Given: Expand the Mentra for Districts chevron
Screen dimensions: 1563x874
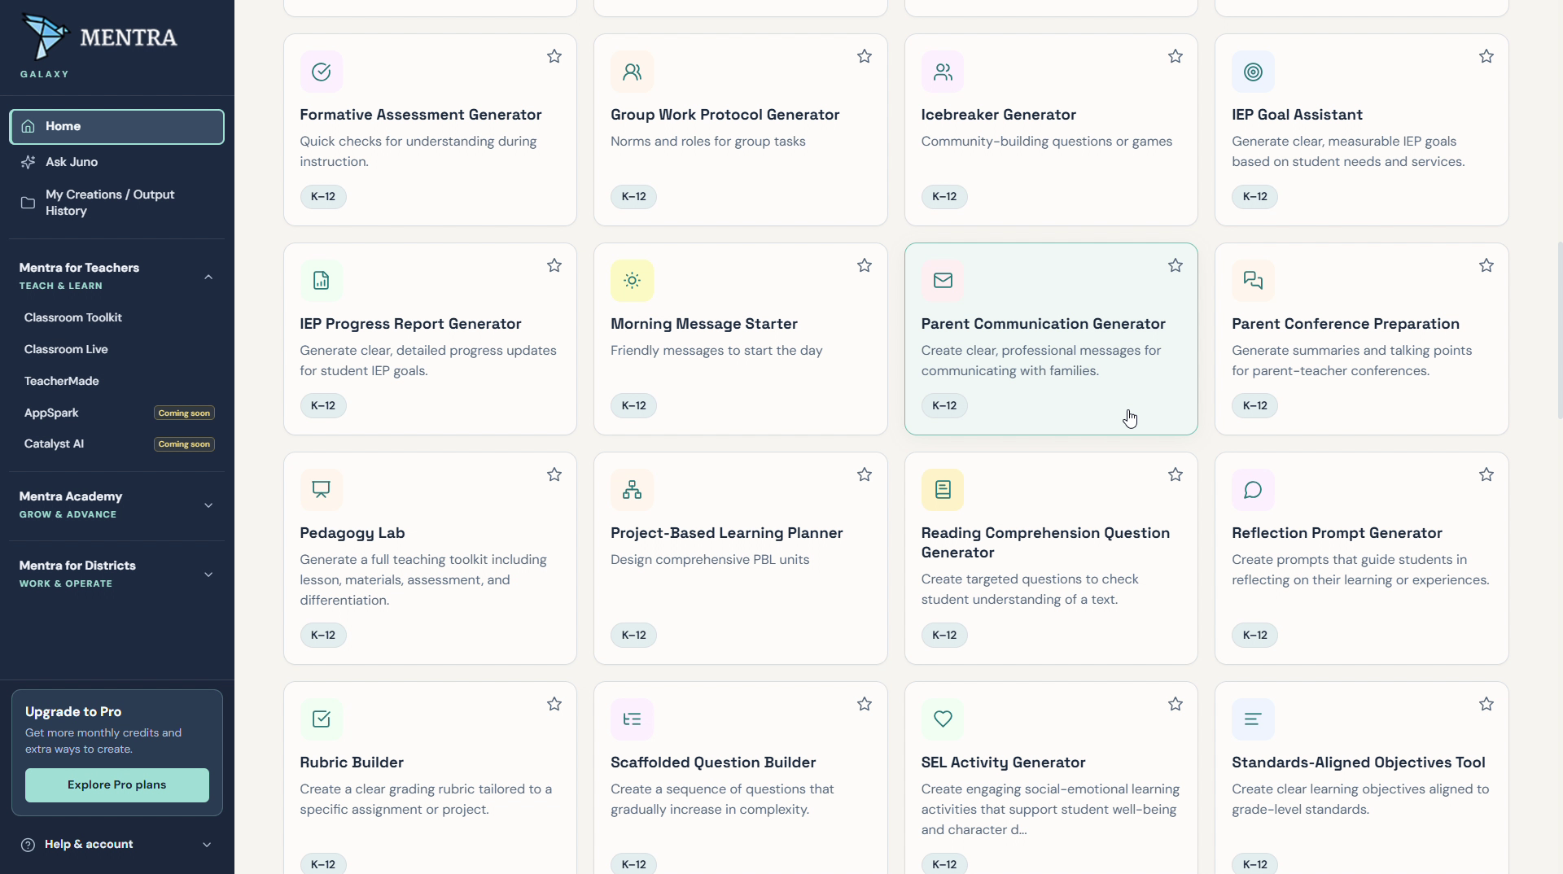Looking at the screenshot, I should [x=208, y=575].
